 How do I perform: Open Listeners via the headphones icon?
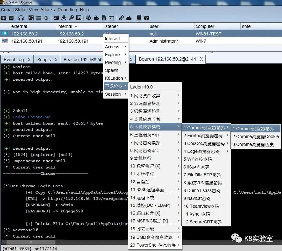[x=21, y=18]
